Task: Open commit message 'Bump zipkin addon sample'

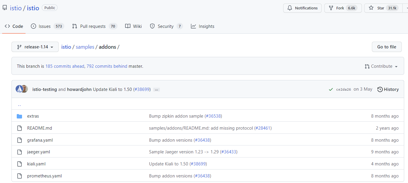Action: click(176, 116)
